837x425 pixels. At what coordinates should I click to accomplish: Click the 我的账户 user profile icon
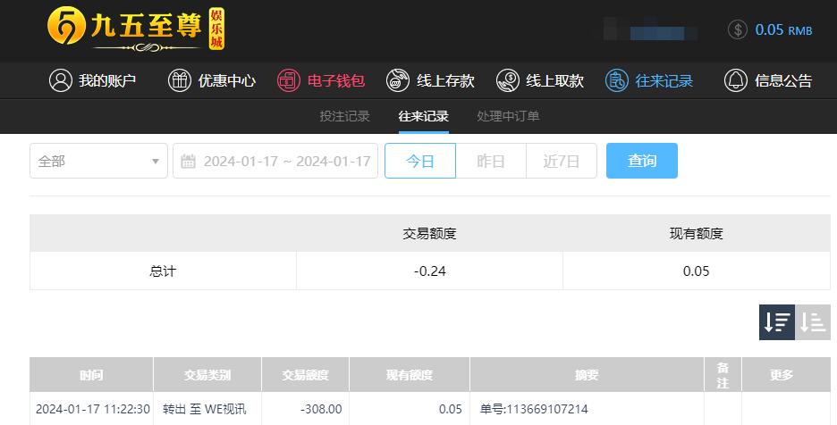pos(60,80)
